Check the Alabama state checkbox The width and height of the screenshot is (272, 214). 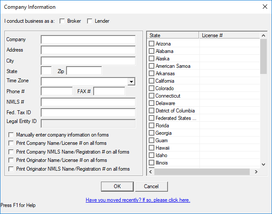pyautogui.click(x=151, y=51)
